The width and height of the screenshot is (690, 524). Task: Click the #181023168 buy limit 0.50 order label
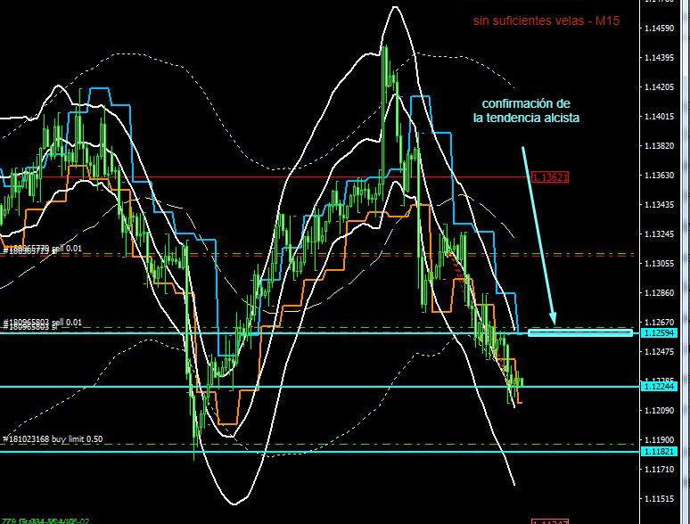(54, 438)
